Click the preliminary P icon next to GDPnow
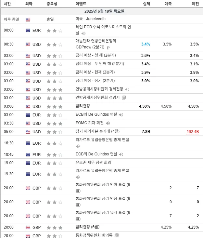 pyautogui.click(x=108, y=48)
